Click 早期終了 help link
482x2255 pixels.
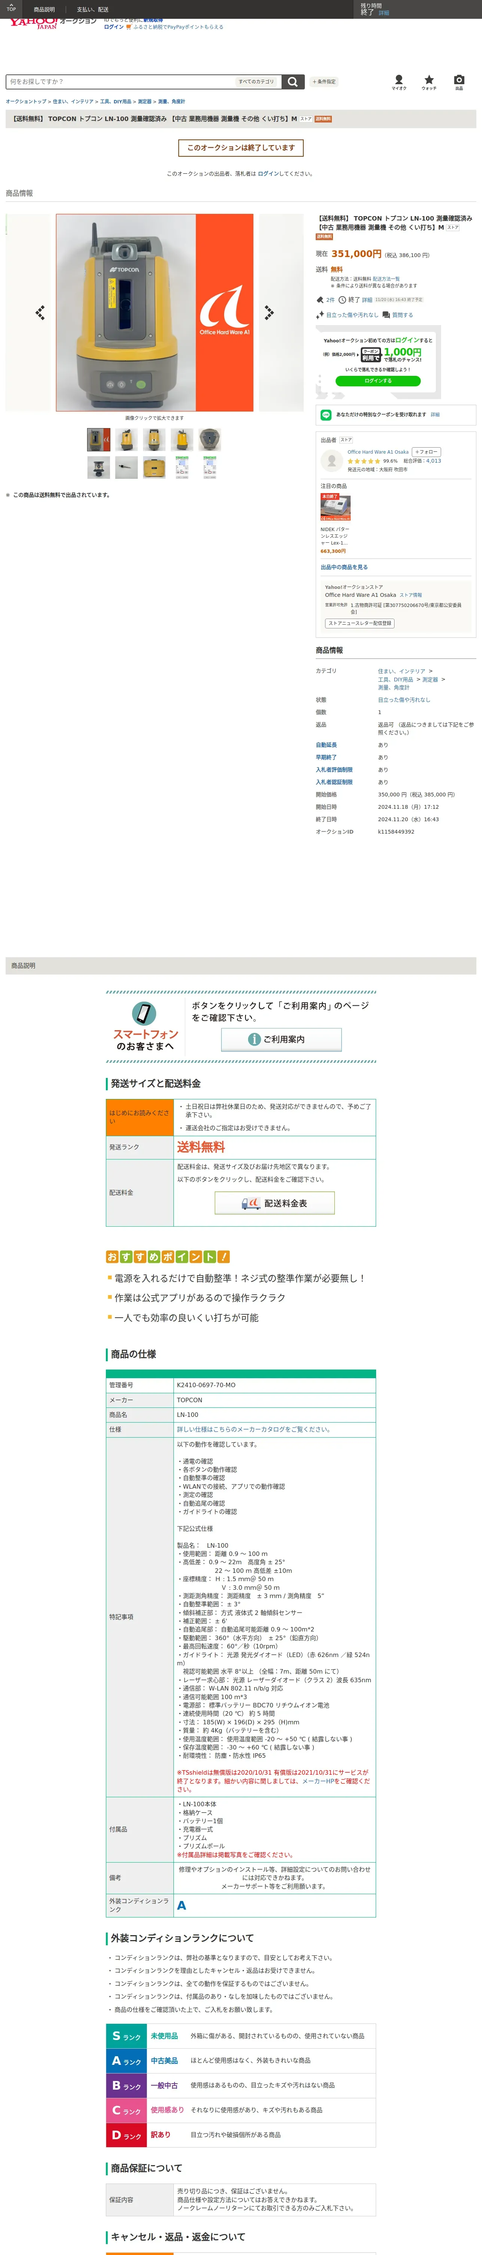[x=326, y=757]
